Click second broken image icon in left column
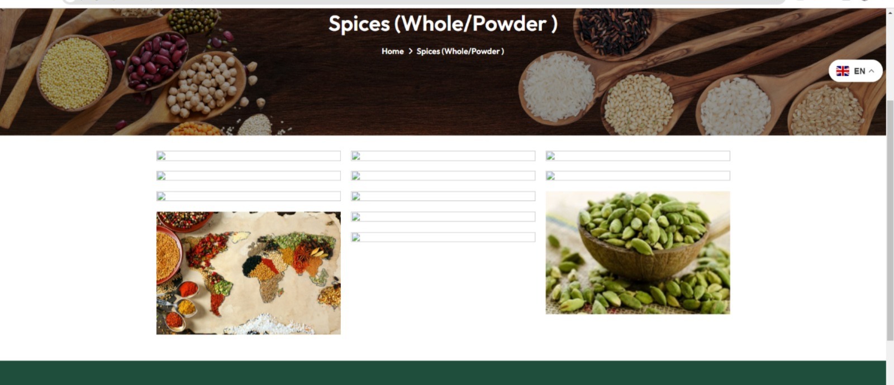The width and height of the screenshot is (894, 385). click(x=161, y=176)
